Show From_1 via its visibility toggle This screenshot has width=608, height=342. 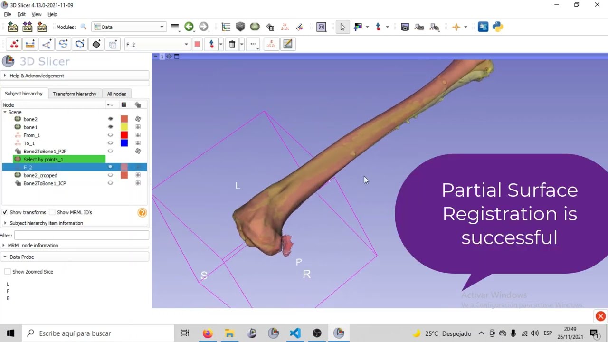110,135
